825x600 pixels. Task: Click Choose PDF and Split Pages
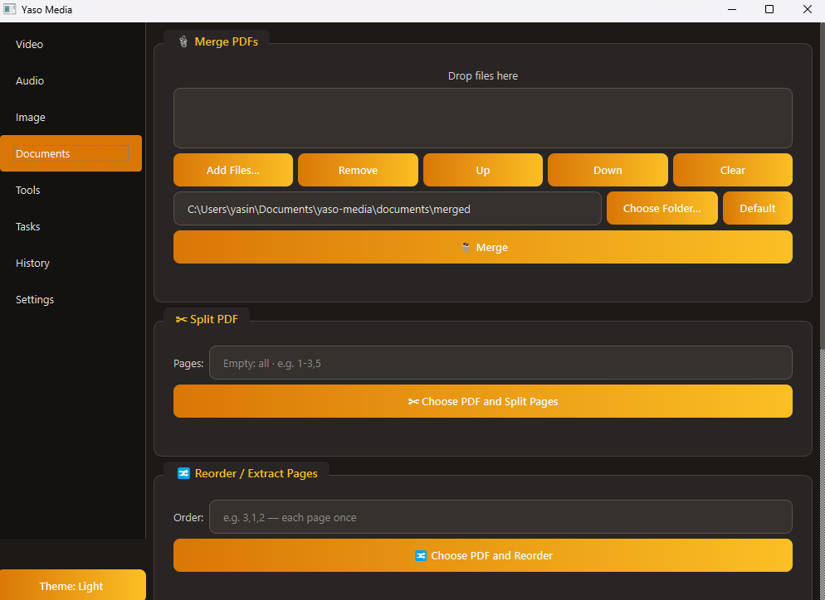483,401
